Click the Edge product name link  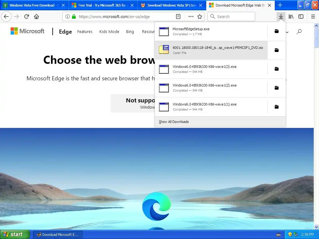pyautogui.click(x=65, y=32)
